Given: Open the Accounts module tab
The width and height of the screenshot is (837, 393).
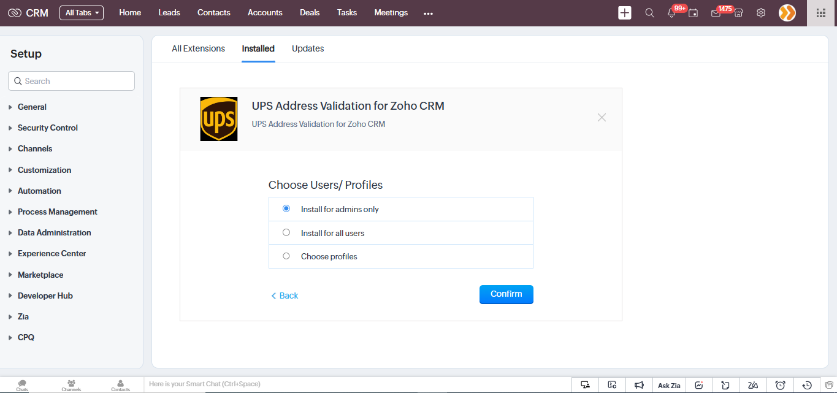Looking at the screenshot, I should (265, 13).
